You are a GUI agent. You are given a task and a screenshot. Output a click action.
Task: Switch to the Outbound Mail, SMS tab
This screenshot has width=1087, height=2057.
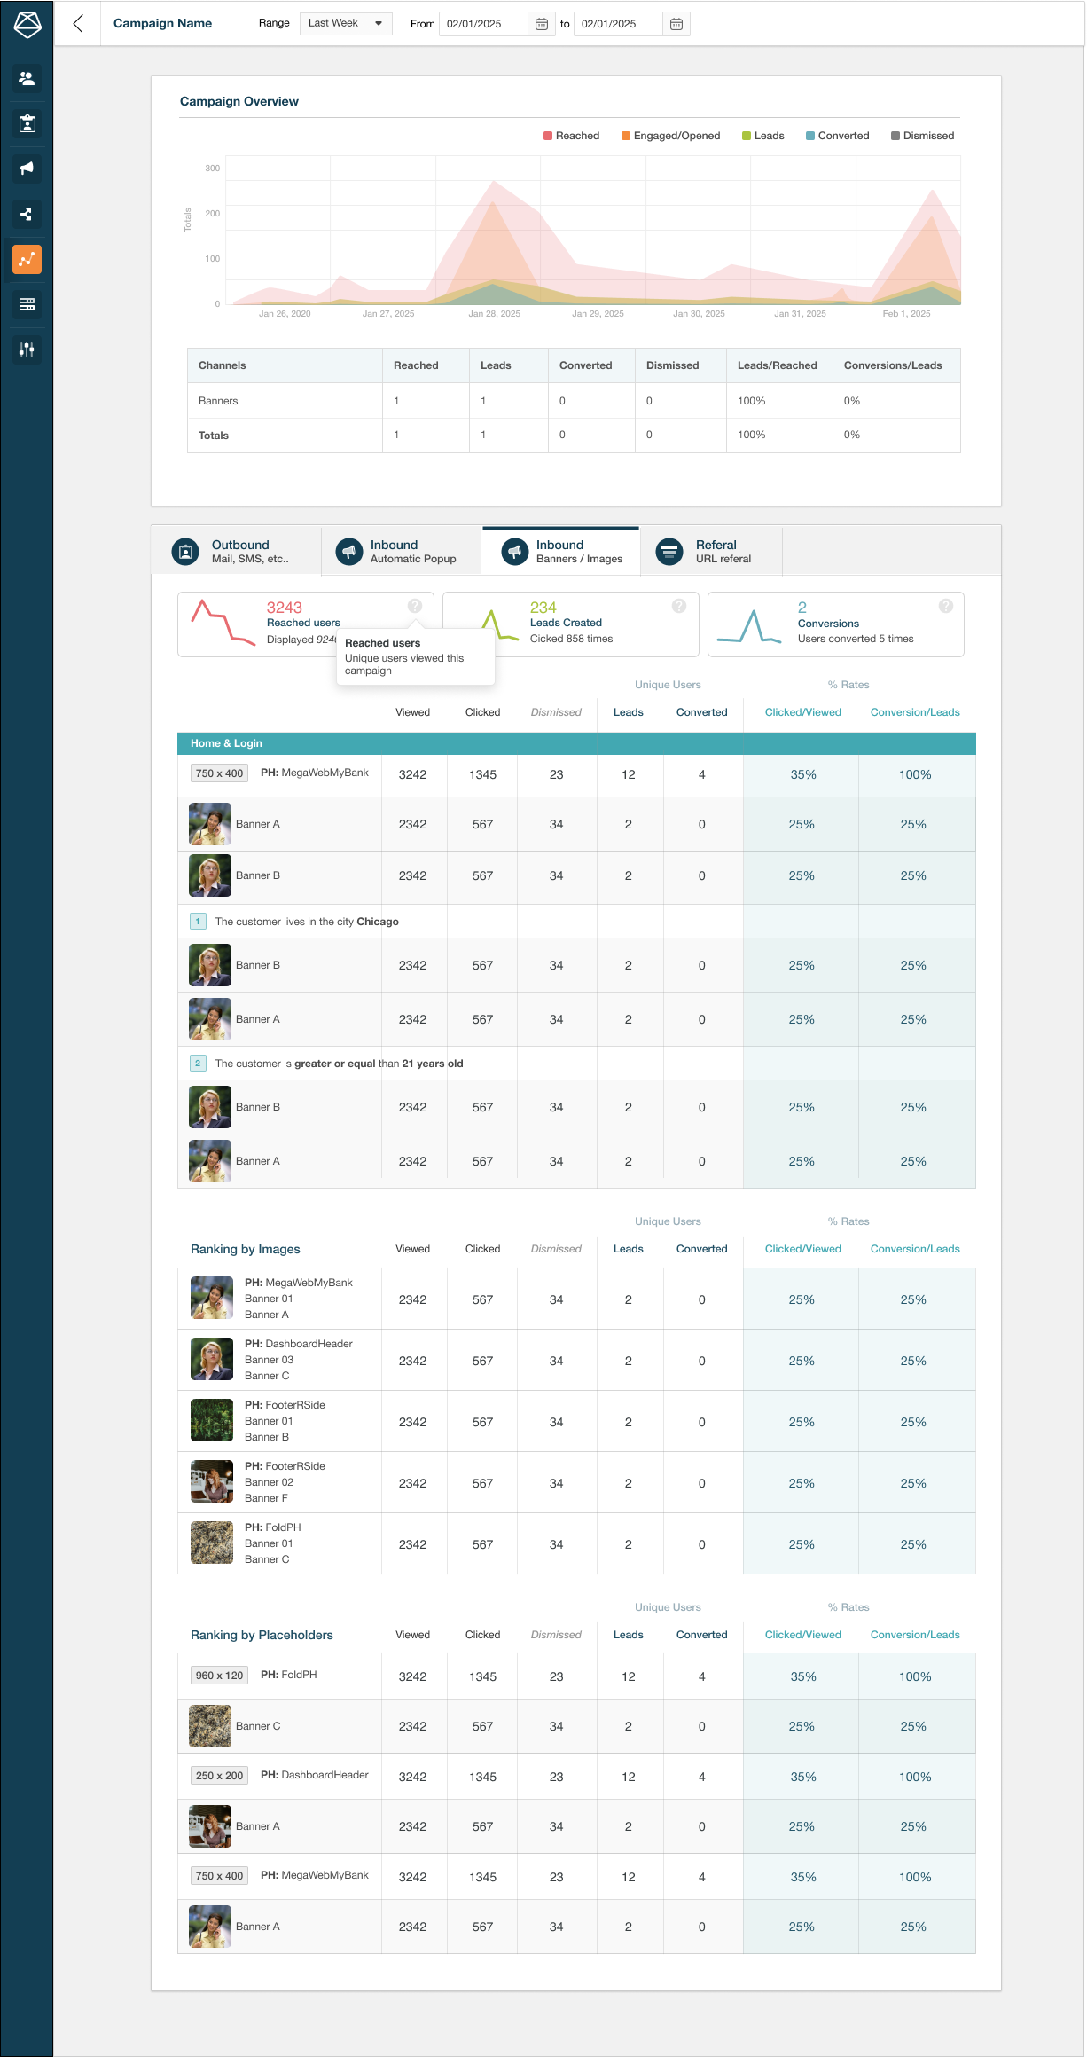click(236, 552)
